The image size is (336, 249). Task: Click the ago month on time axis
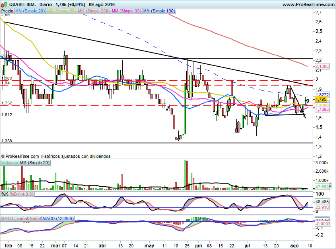[295, 246]
